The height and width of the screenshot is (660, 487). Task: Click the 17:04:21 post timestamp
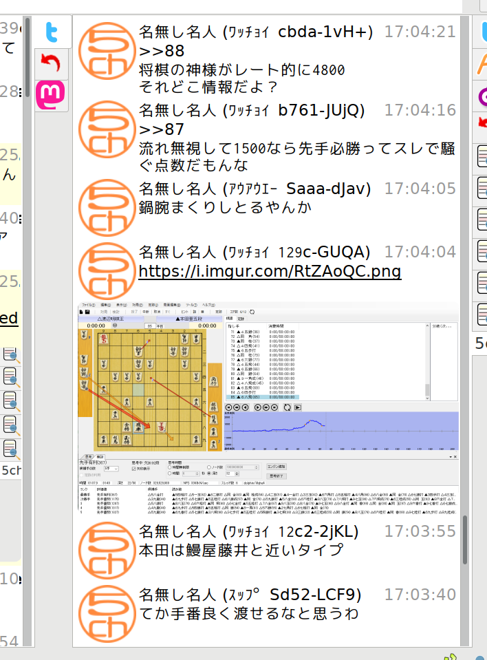[420, 32]
